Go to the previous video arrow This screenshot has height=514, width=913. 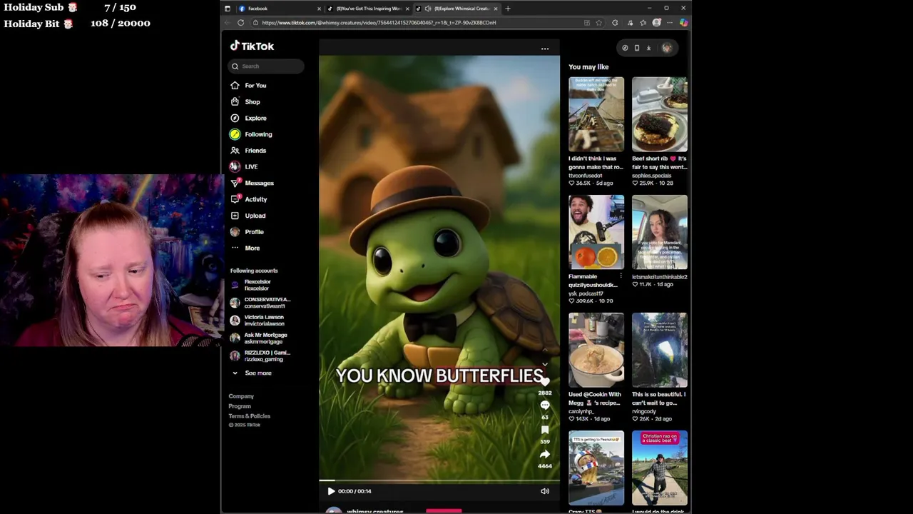545,351
